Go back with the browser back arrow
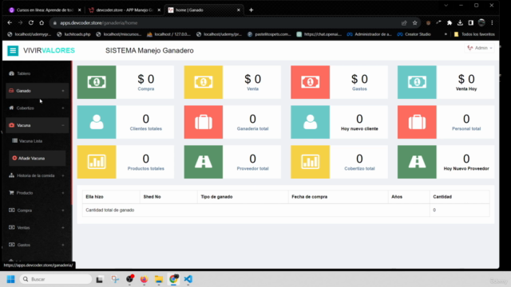Viewport: 511px width, 287px height. tap(10, 23)
